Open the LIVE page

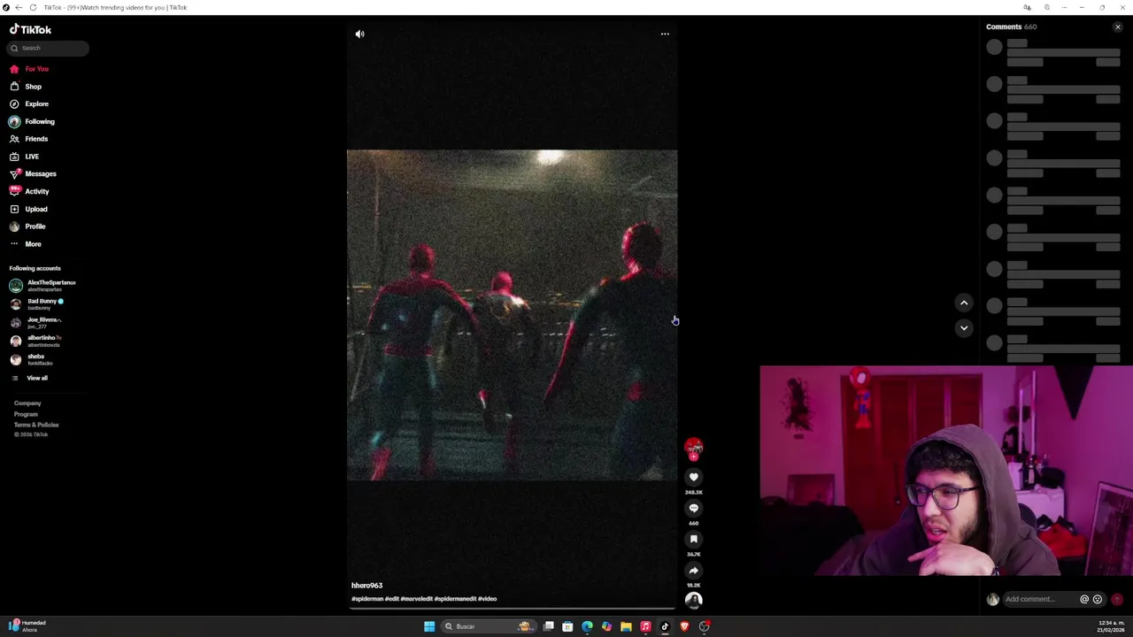pyautogui.click(x=25, y=157)
